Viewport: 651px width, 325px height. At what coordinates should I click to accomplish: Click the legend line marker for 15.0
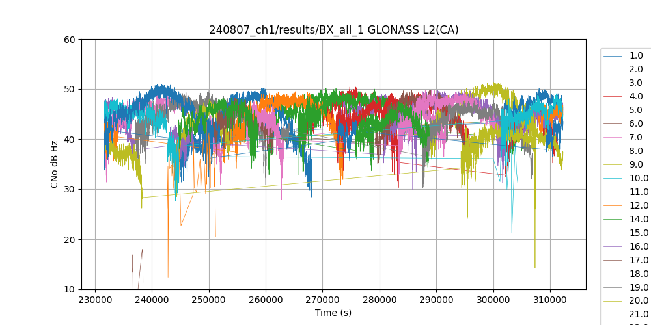(x=614, y=233)
